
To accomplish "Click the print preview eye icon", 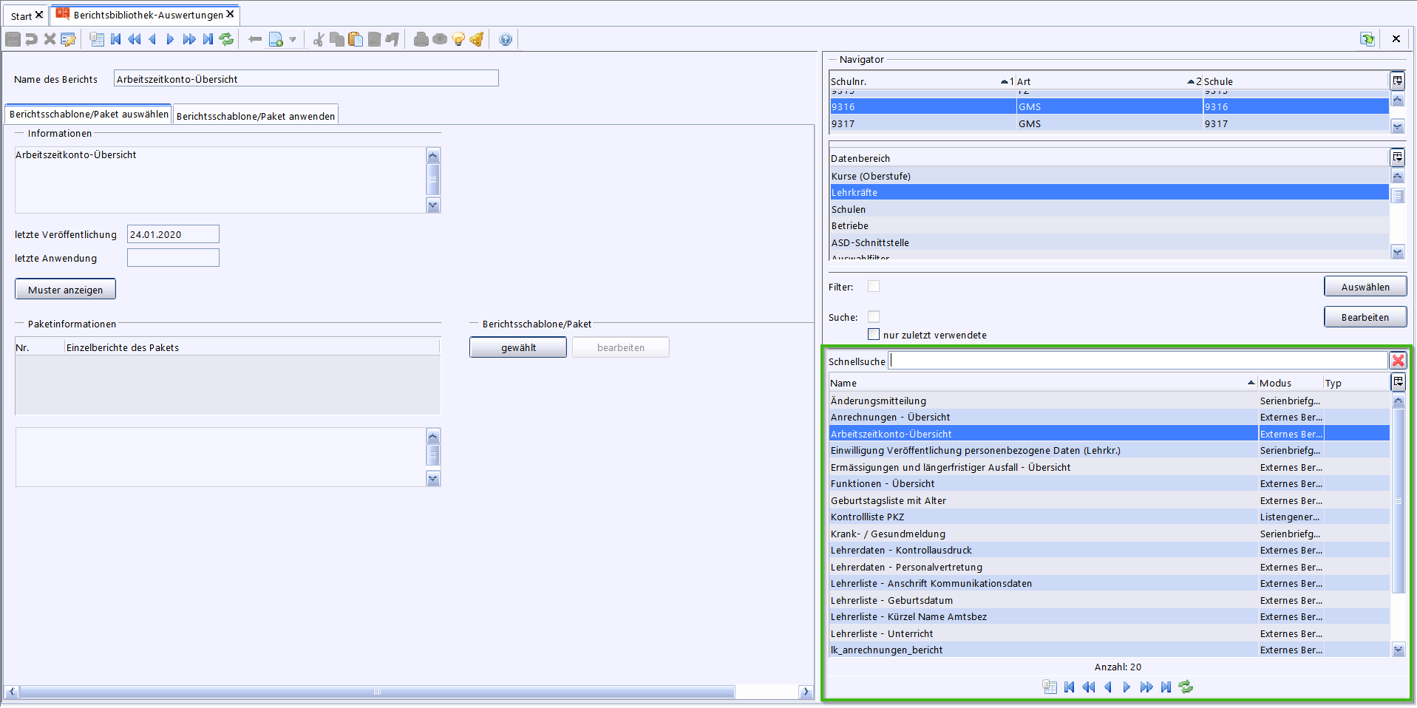I will pos(440,39).
